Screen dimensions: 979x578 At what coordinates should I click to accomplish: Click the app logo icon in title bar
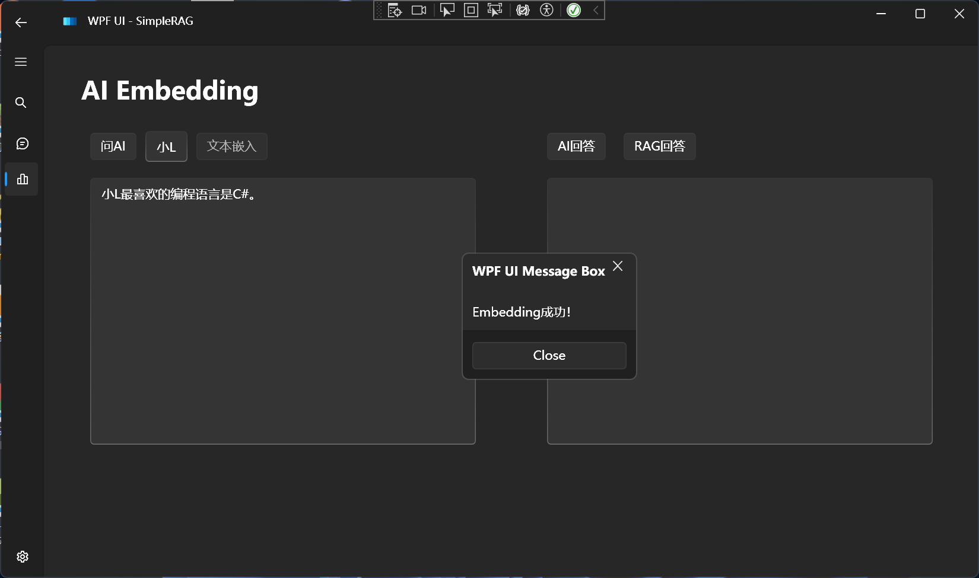click(70, 21)
